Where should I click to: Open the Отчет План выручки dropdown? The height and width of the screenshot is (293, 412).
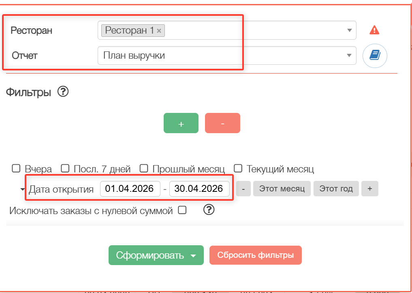[227, 55]
